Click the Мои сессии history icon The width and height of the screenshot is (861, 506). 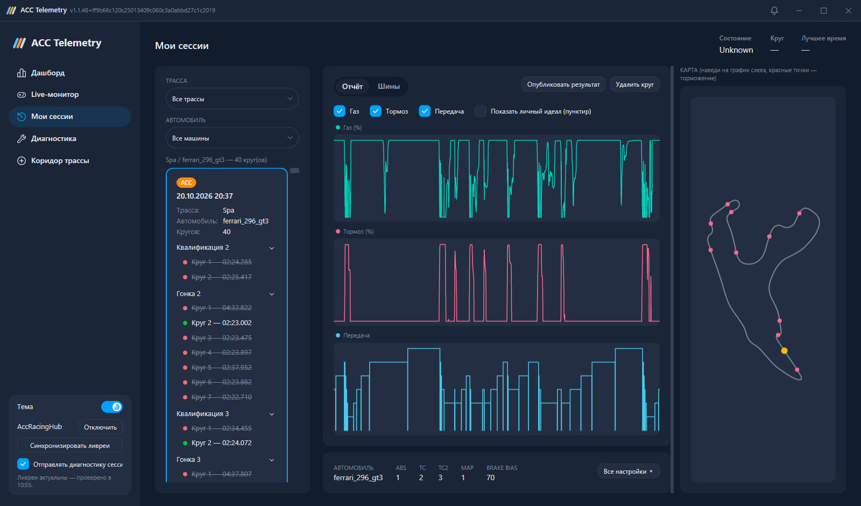click(x=22, y=117)
